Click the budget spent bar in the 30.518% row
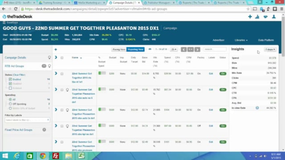Screen dimensions: 285x160 [x=102, y=141]
